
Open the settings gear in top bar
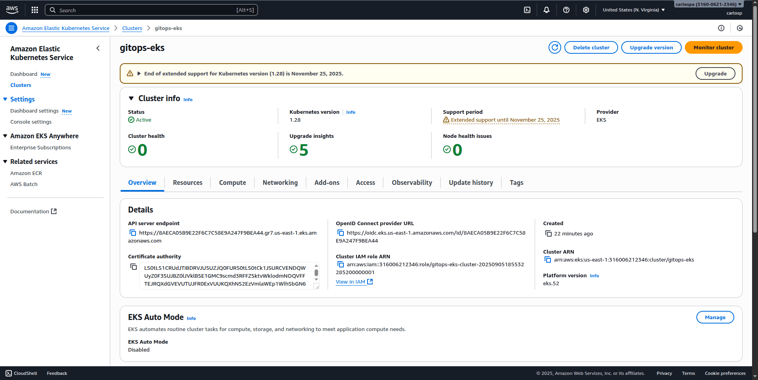tap(586, 10)
